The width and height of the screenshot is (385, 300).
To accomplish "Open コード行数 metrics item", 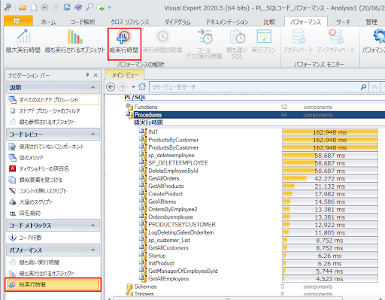I will click(30, 238).
